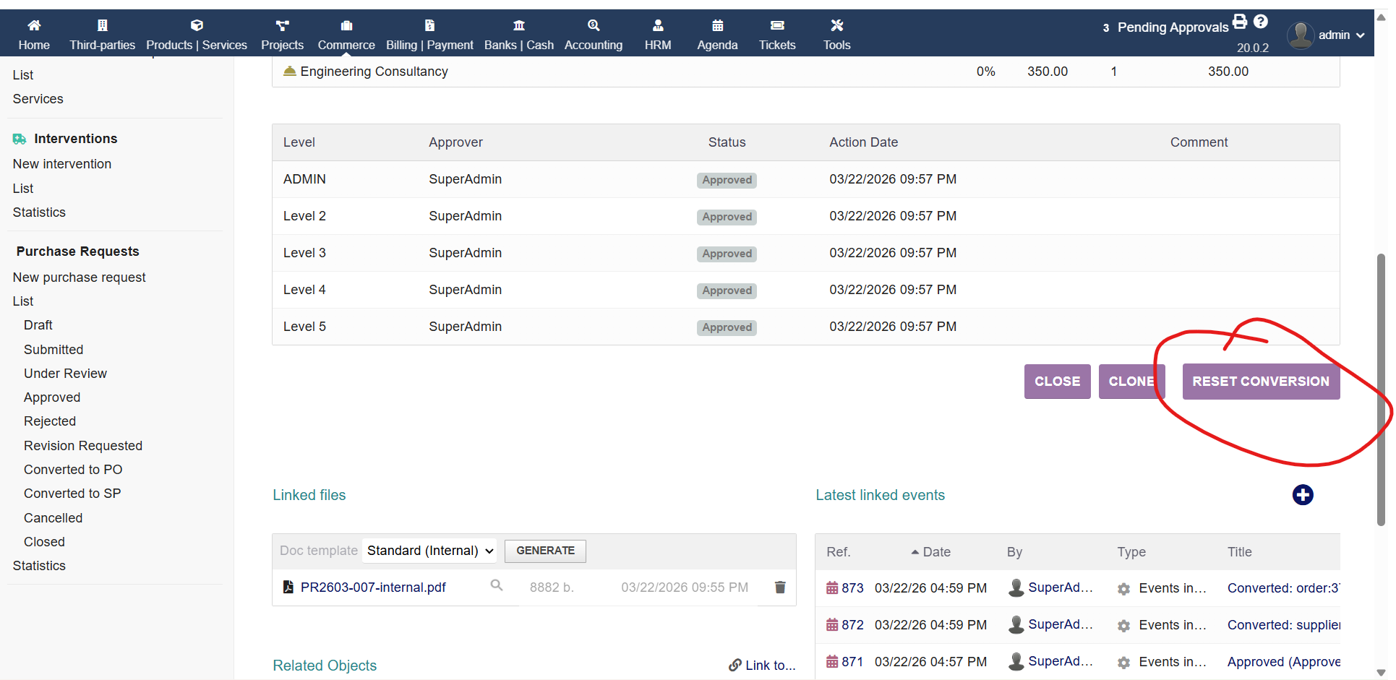
Task: Open the Accounting menu
Action: tap(593, 35)
